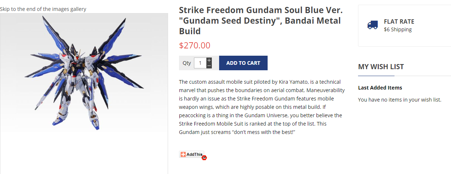Click the blue shipping truck icon
The width and height of the screenshot is (451, 174).
tap(372, 25)
